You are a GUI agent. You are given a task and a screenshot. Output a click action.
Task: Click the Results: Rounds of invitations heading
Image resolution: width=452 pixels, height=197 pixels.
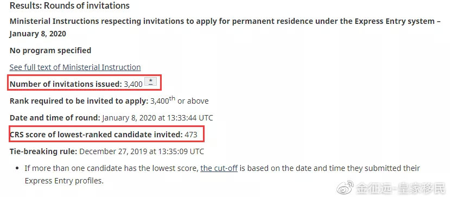tap(69, 5)
